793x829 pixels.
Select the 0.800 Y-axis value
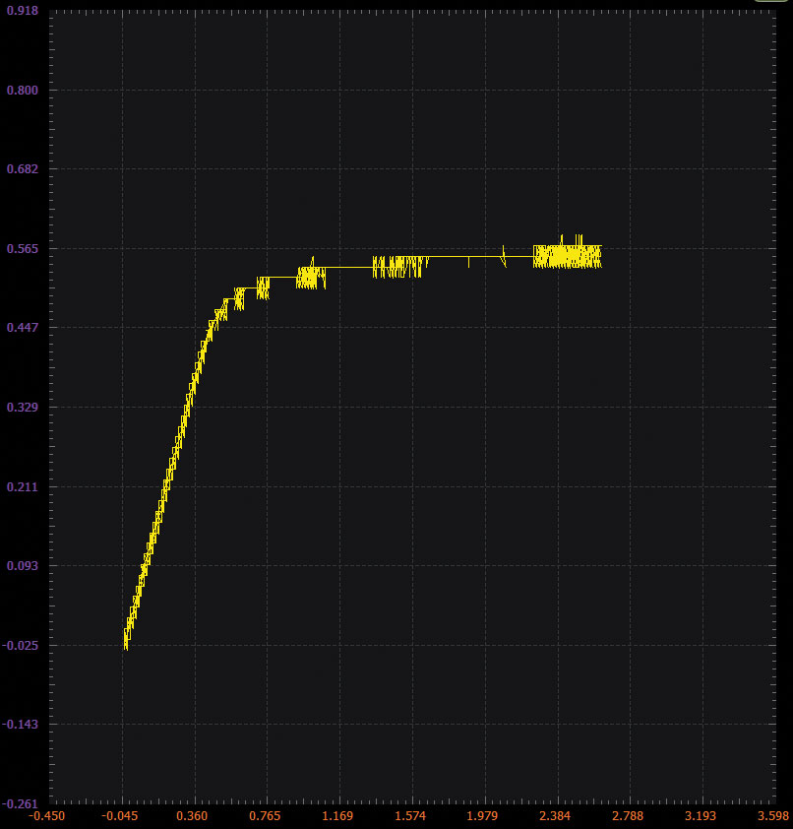tap(23, 90)
